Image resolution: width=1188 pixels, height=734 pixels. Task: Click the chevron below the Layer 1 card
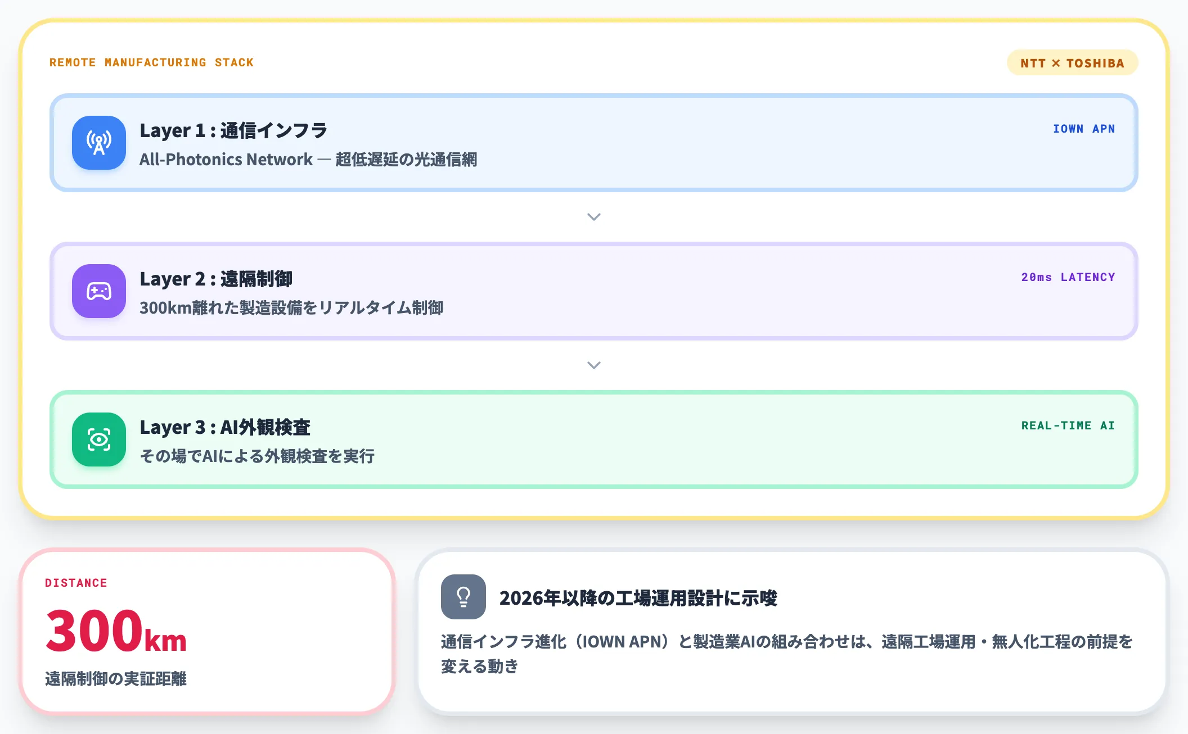point(594,217)
